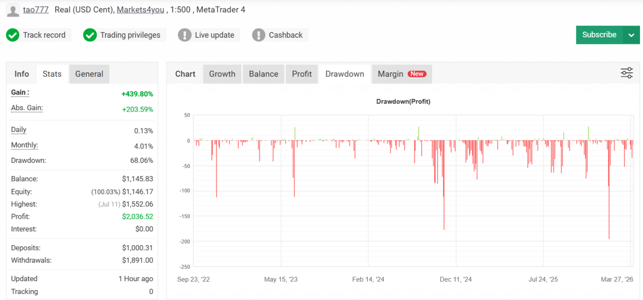Click the $2,036.52 profit value
This screenshot has height=300, width=643.
pos(138,217)
